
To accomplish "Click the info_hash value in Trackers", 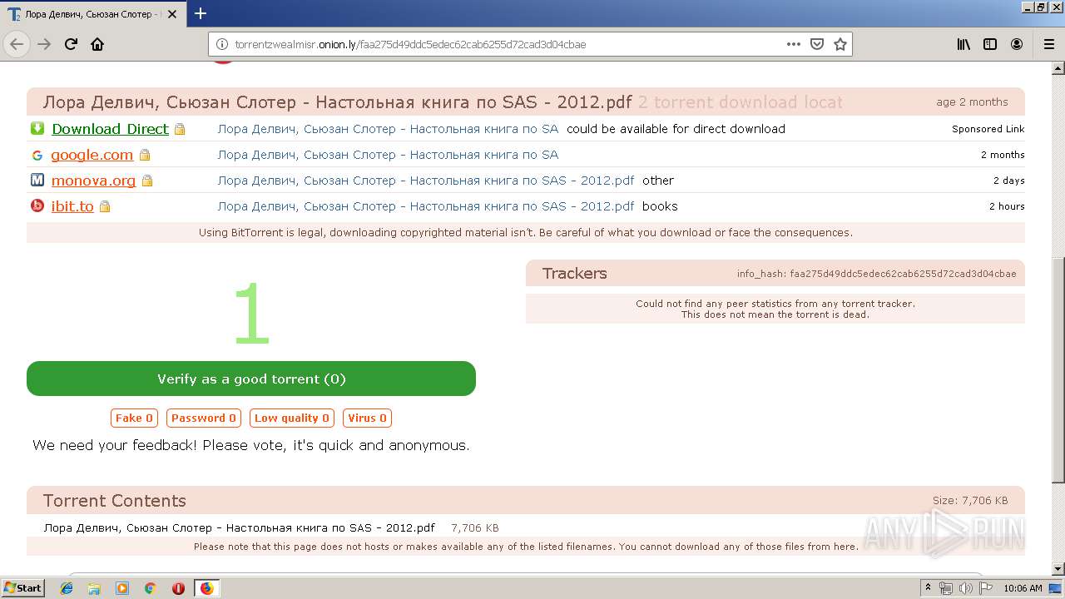I will click(903, 274).
